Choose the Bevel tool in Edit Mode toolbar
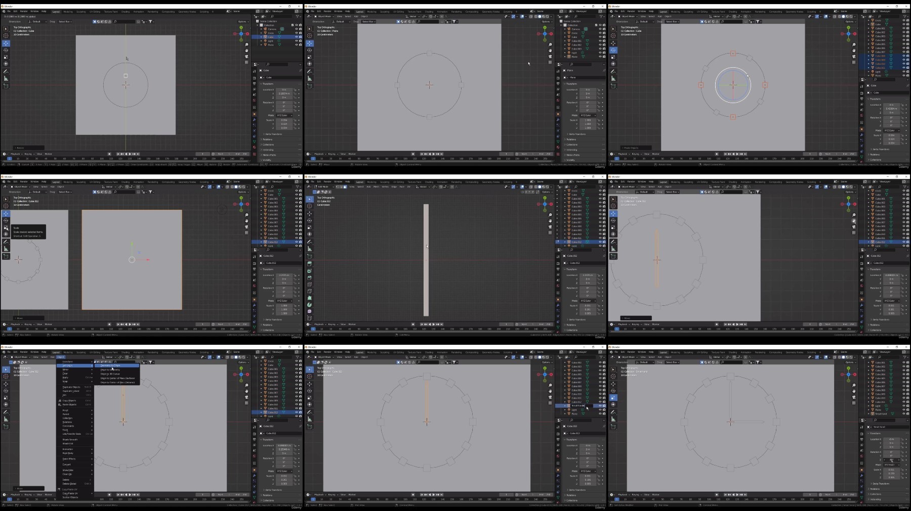Image resolution: width=911 pixels, height=511 pixels. coord(310,277)
